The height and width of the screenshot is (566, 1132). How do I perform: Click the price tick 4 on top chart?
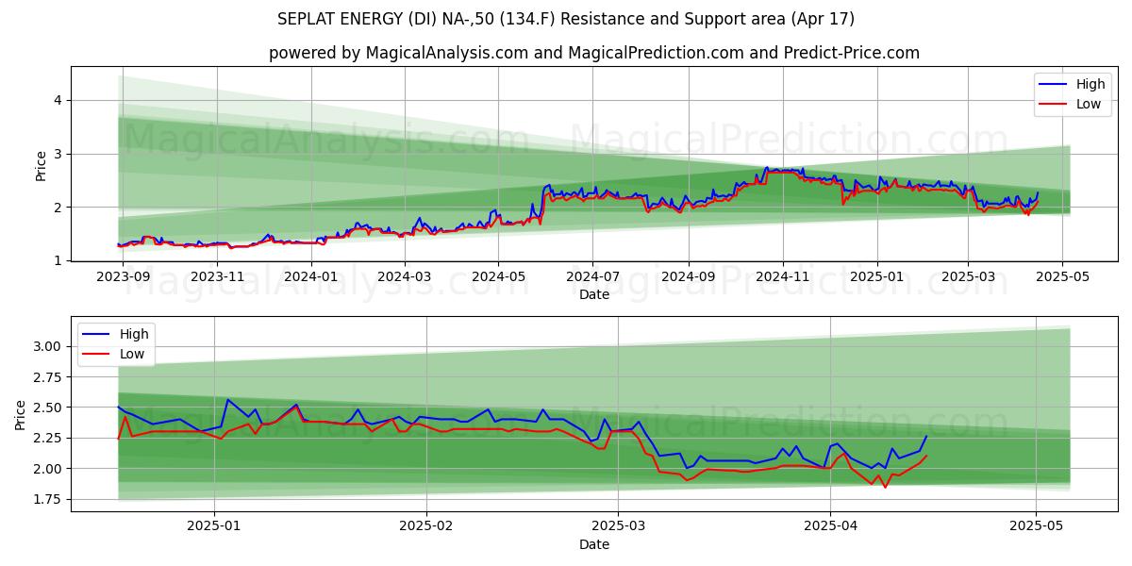(58, 100)
